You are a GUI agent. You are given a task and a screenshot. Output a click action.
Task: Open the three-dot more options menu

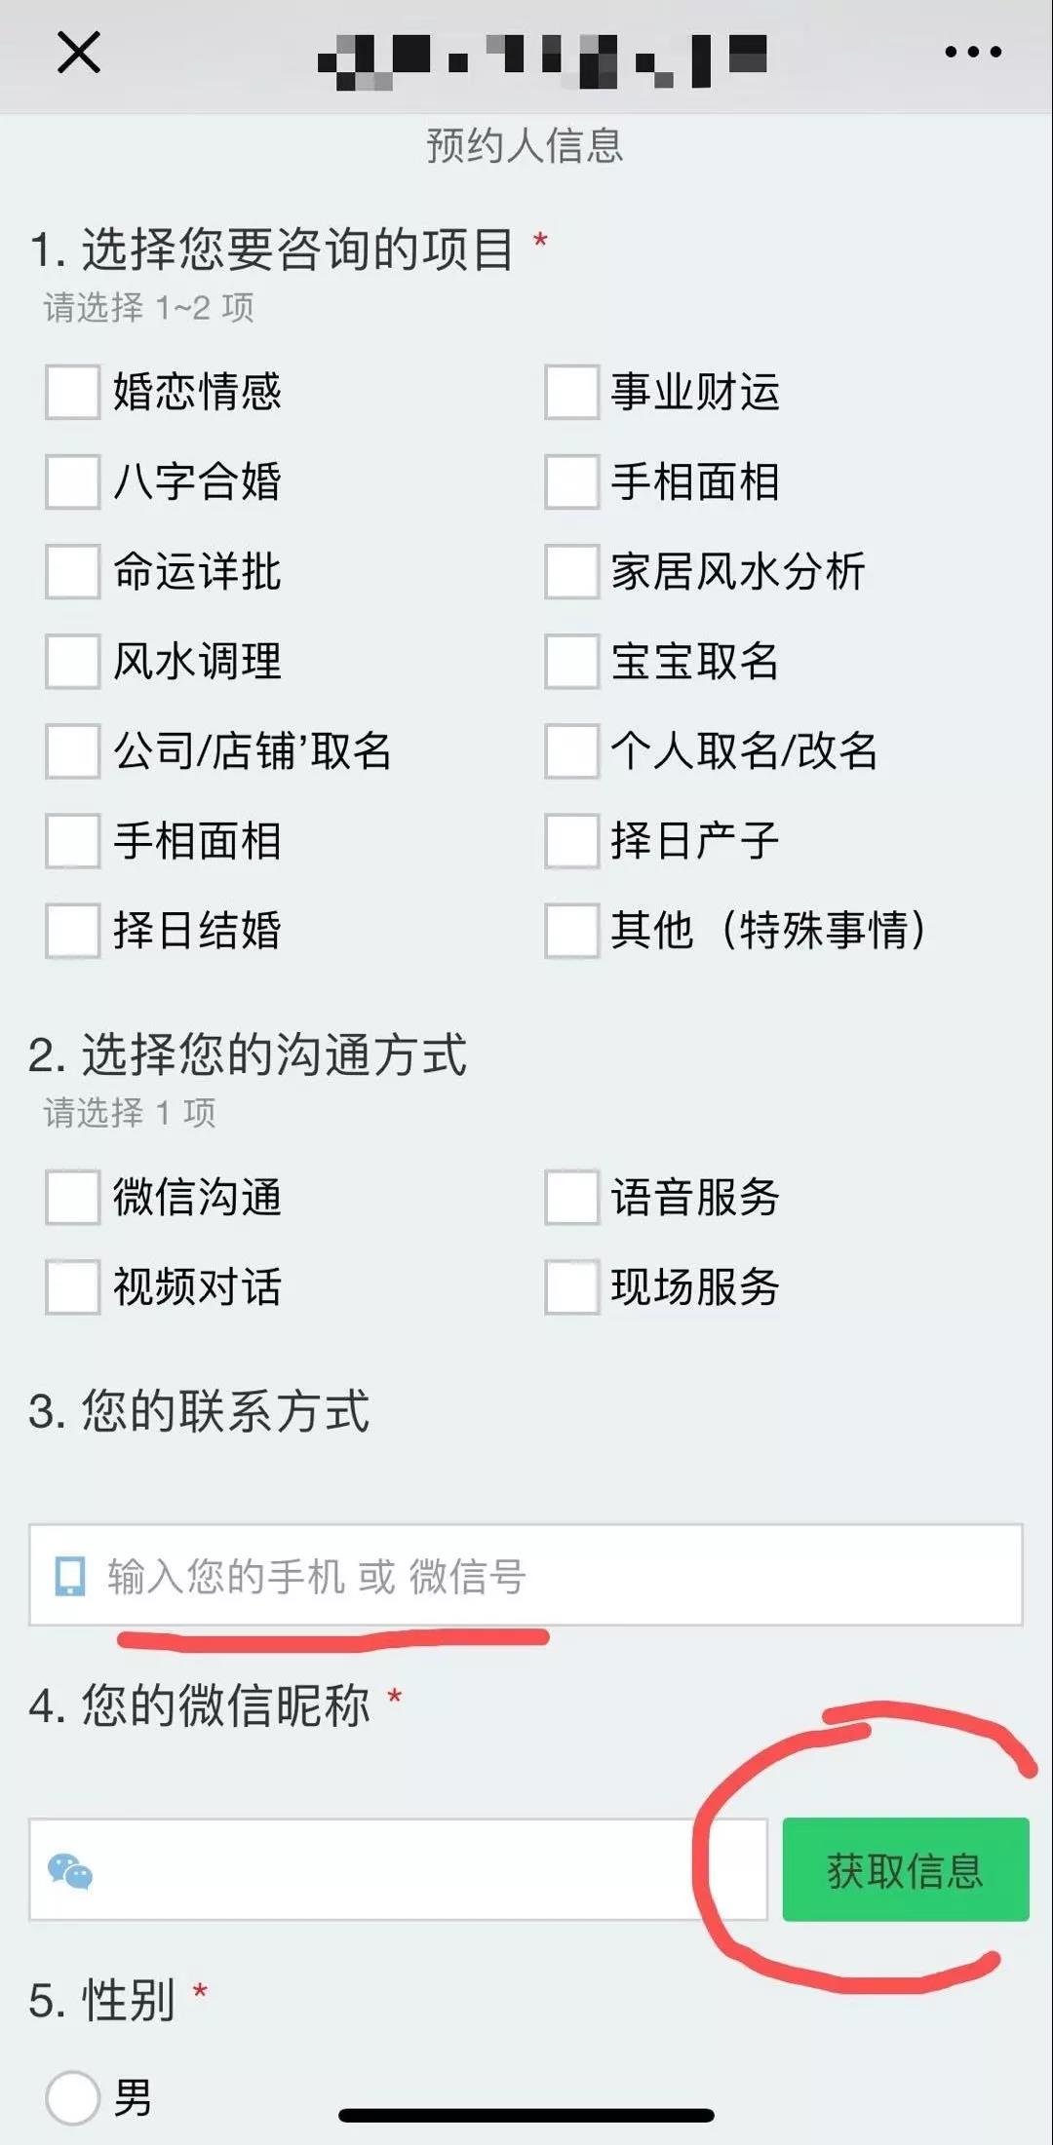click(x=973, y=53)
